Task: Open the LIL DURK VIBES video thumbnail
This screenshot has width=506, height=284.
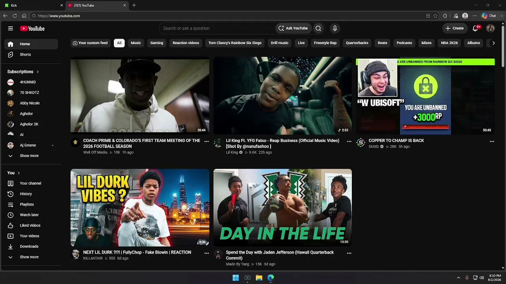Action: coord(140,208)
